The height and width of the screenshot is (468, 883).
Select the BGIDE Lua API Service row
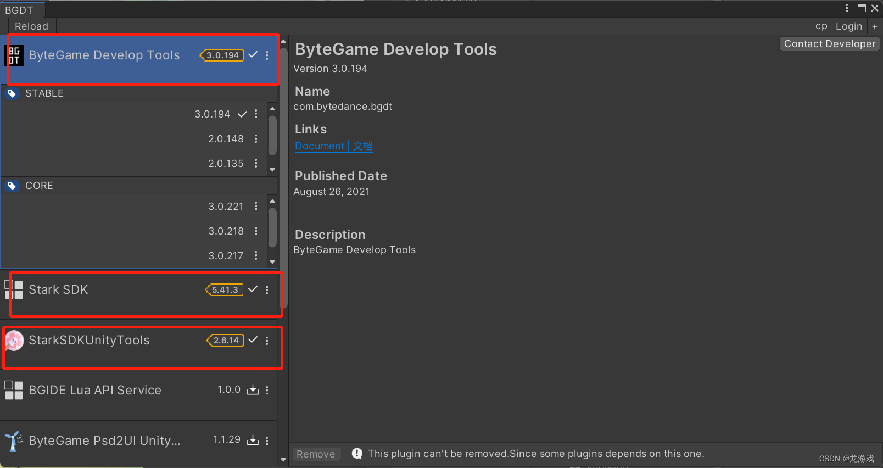[x=139, y=395]
